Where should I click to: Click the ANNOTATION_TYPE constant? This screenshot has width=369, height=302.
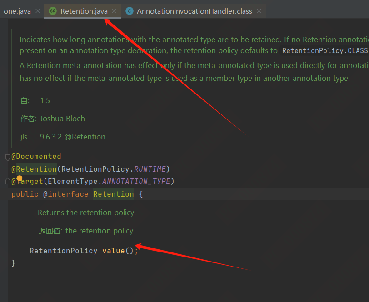(x=136, y=181)
